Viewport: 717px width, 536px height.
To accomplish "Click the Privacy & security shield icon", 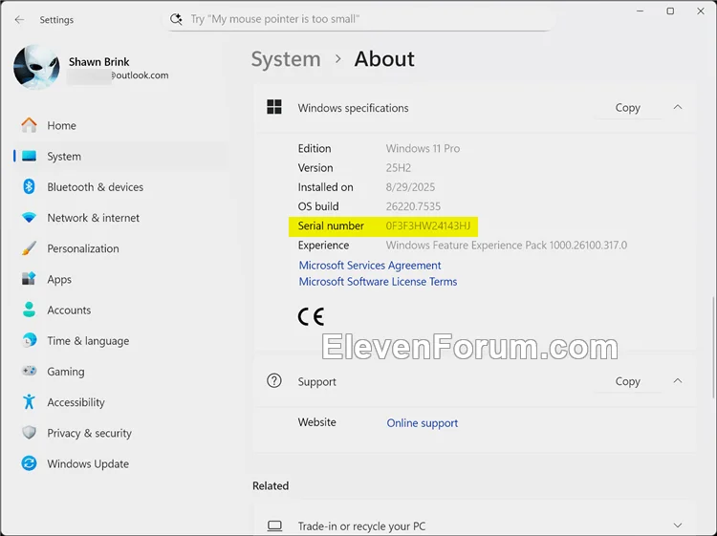I will coord(29,432).
